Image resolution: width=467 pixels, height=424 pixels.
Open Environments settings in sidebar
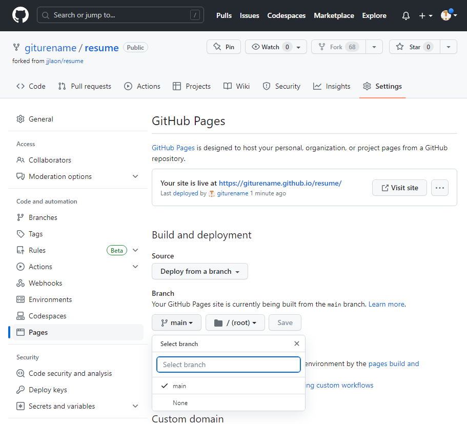[78, 299]
